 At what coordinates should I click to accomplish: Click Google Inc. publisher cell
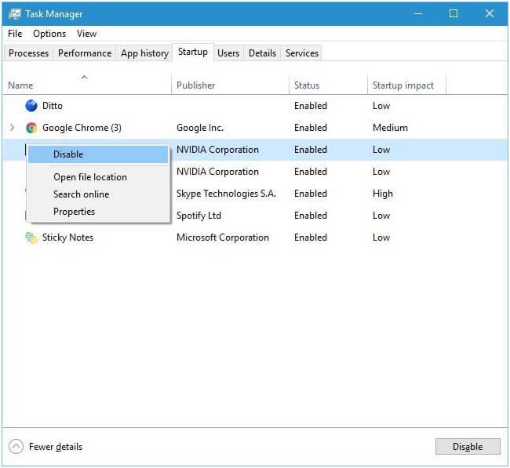(x=200, y=128)
